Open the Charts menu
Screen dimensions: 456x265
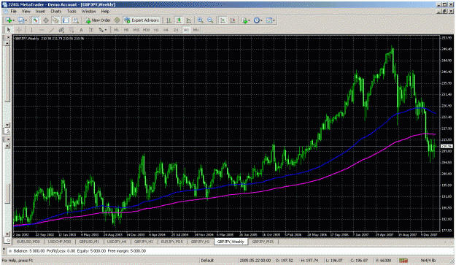click(x=56, y=12)
